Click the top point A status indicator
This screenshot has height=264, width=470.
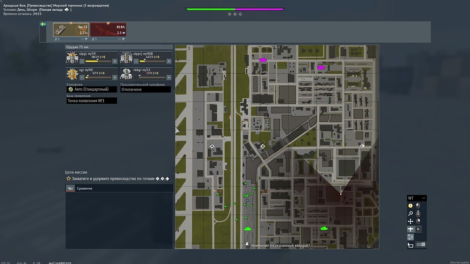click(x=230, y=14)
